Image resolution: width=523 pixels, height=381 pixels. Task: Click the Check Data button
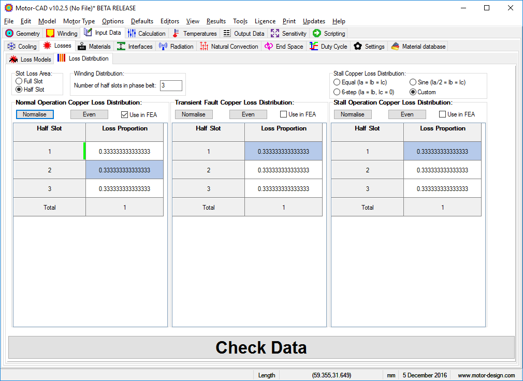pos(261,347)
